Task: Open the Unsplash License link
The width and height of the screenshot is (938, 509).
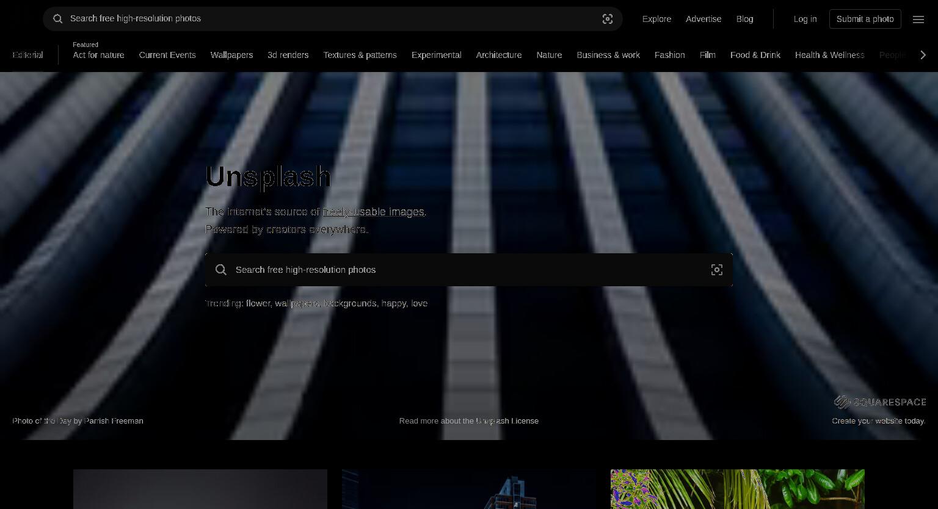Action: (507, 421)
